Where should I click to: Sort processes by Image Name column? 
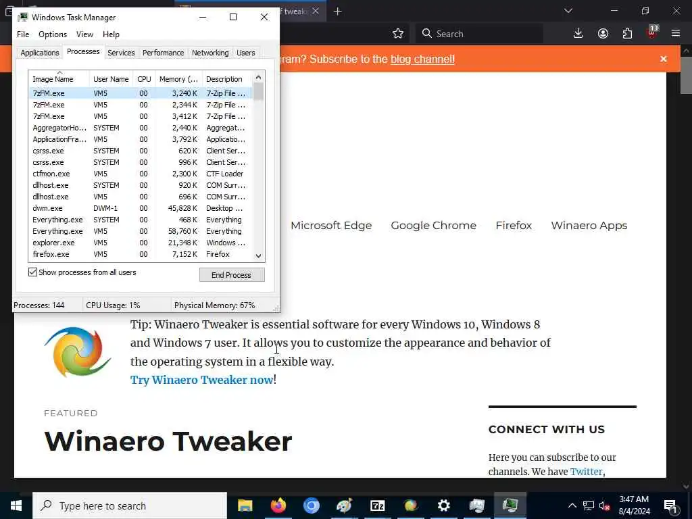tap(59, 79)
